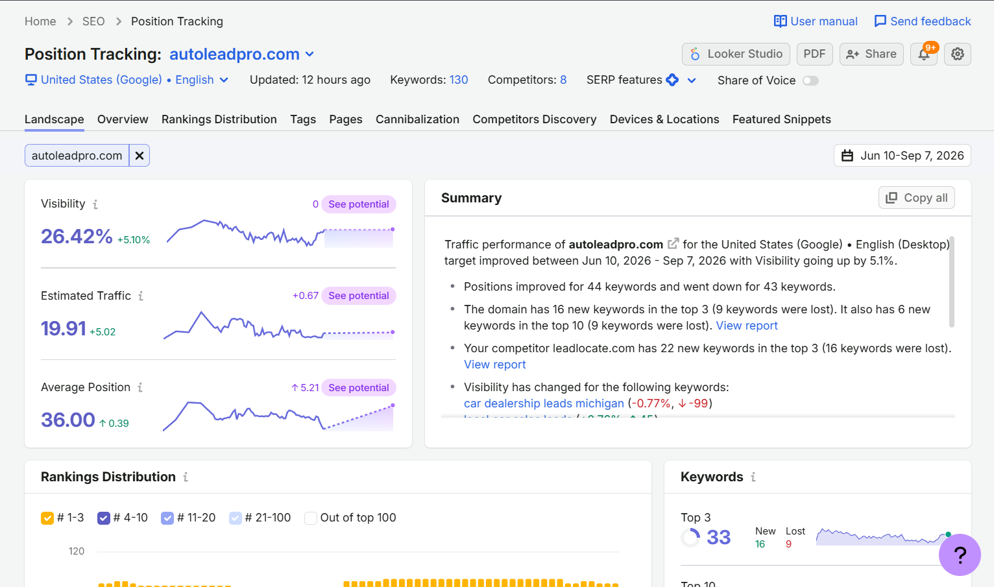
Task: Go to SEO breadcrumb
Action: click(93, 21)
